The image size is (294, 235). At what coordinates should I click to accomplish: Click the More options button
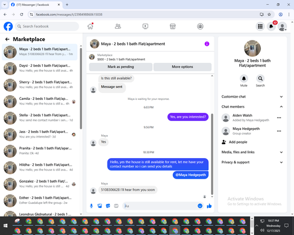pyautogui.click(x=182, y=67)
